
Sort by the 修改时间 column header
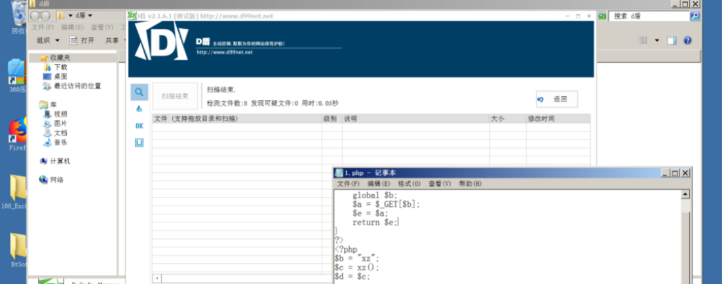(558, 118)
